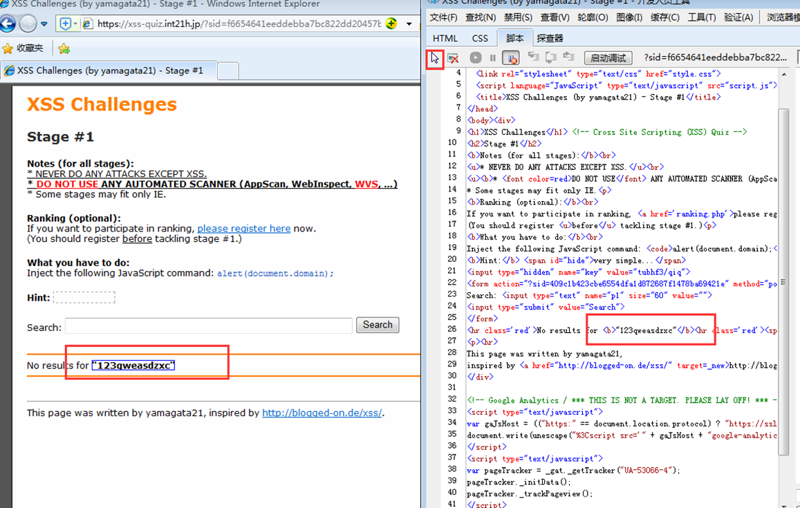Click line 34 gaJsHost variable code
800x508 pixels.
[622, 424]
